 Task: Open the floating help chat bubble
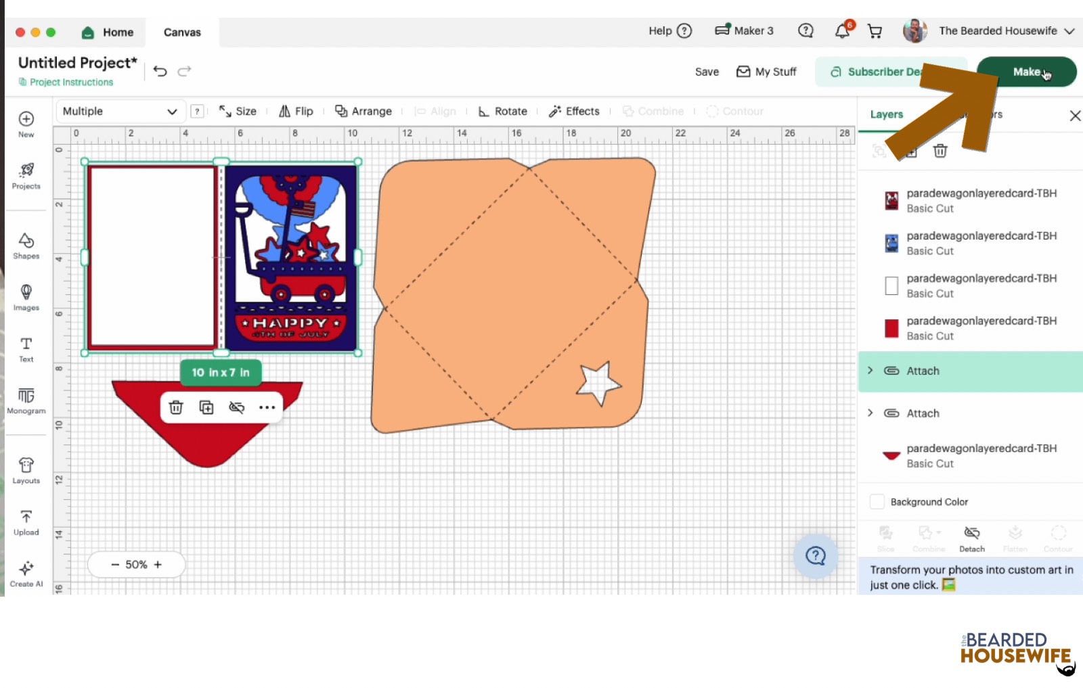click(816, 556)
